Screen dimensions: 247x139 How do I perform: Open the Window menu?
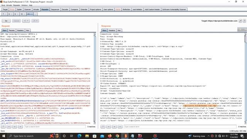[x=24, y=5]
